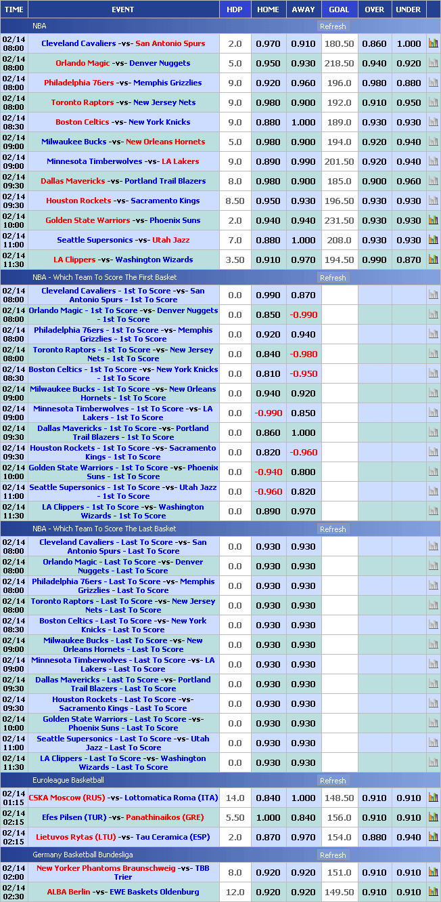
Task: Refresh the Euroleague Basketball section
Action: [333, 781]
